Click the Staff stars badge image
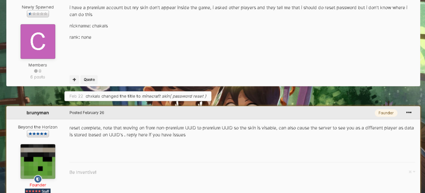Image resolution: width=425 pixels, height=193 pixels. tap(38, 191)
